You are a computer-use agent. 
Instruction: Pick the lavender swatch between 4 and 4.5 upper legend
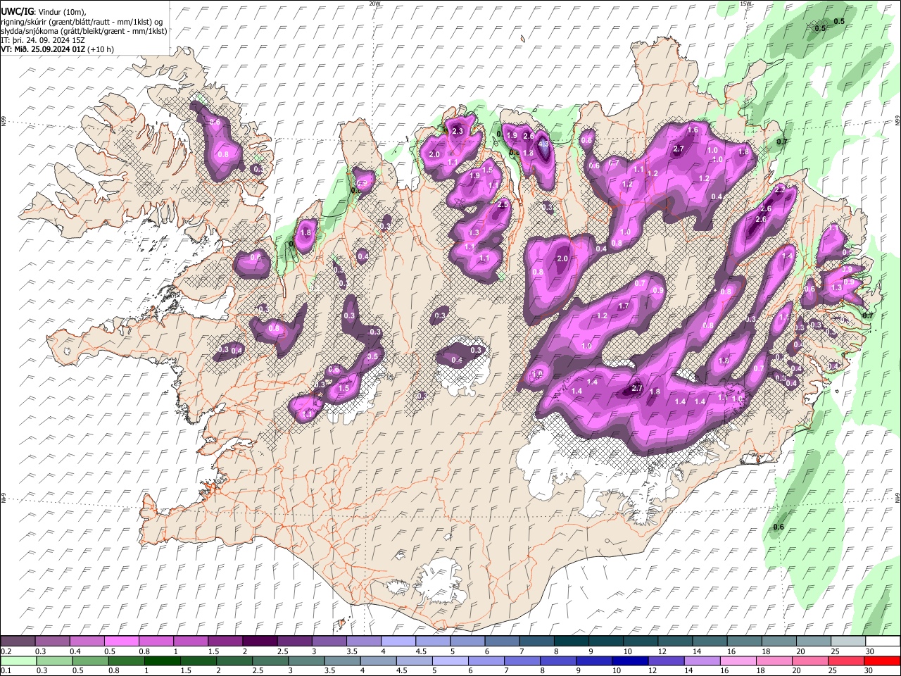397,641
